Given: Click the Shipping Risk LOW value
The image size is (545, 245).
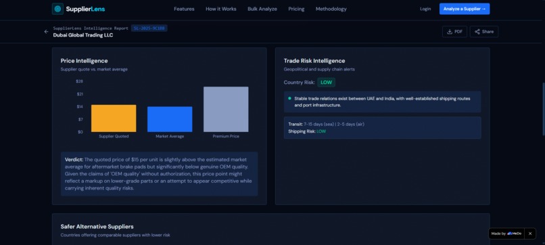Looking at the screenshot, I should click(x=321, y=131).
